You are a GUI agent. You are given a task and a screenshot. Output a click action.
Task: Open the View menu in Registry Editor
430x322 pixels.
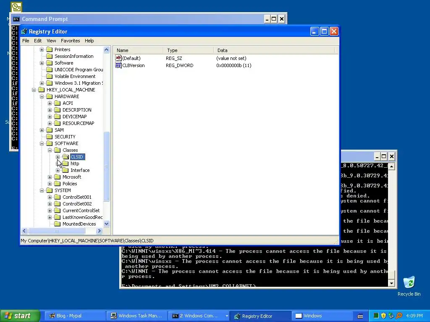click(x=51, y=41)
